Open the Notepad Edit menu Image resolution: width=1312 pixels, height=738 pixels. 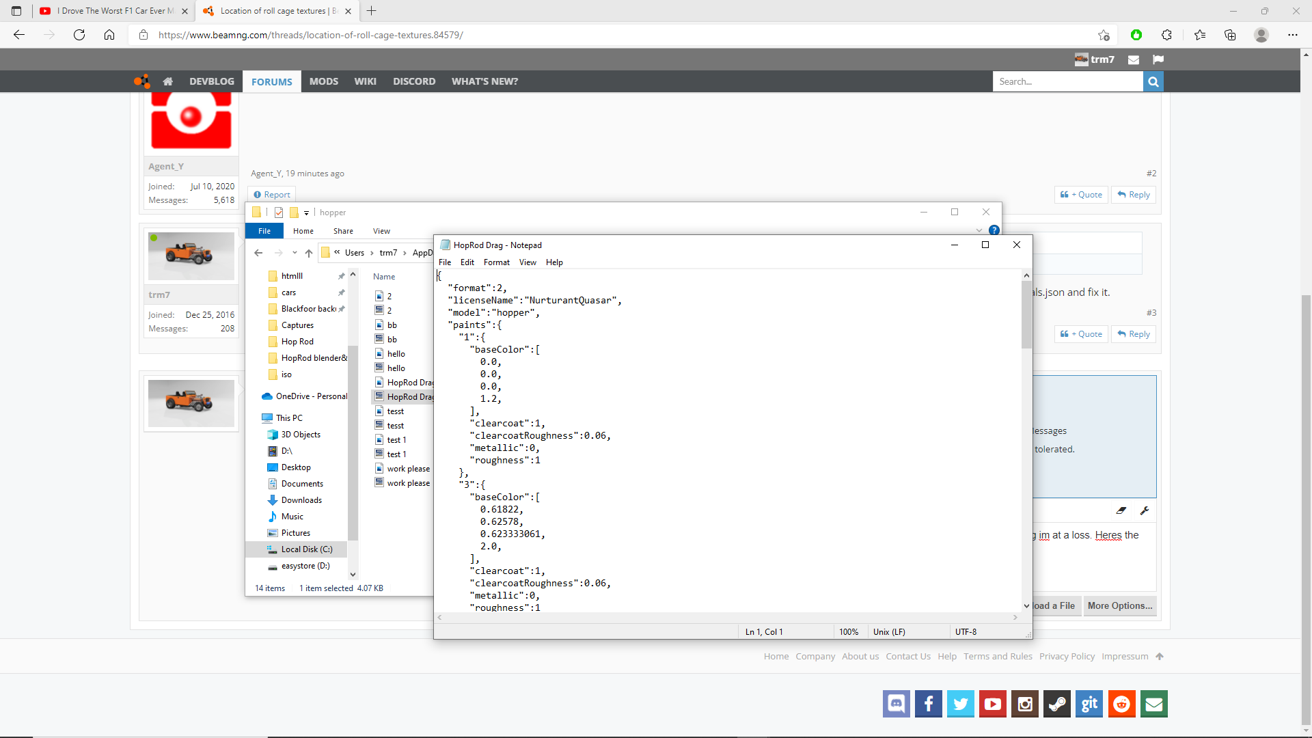tap(467, 262)
